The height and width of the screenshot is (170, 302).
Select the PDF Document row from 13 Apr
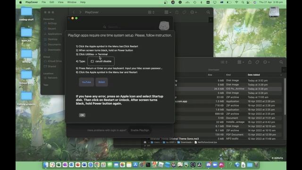point(228,135)
